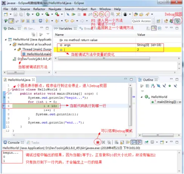Click the Resume debug button

pos(73,14)
